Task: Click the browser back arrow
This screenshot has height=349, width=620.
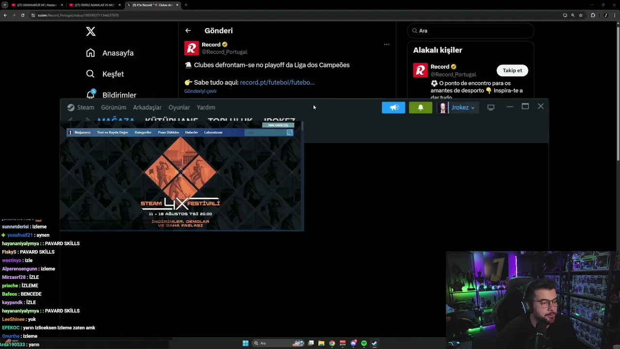Action: tap(5, 15)
